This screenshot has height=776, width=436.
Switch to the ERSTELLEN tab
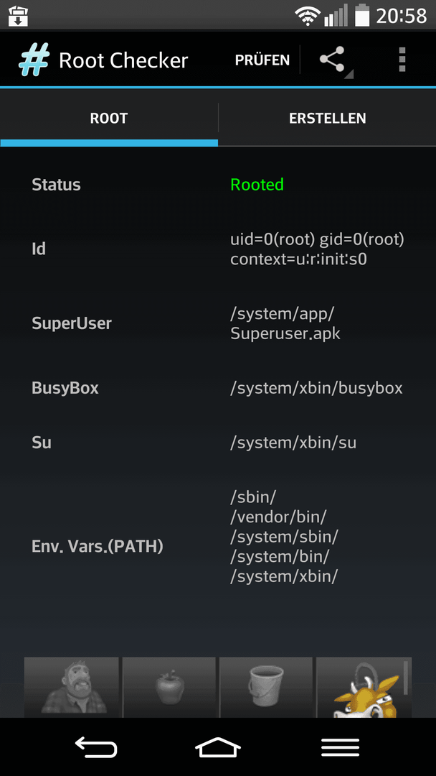328,119
